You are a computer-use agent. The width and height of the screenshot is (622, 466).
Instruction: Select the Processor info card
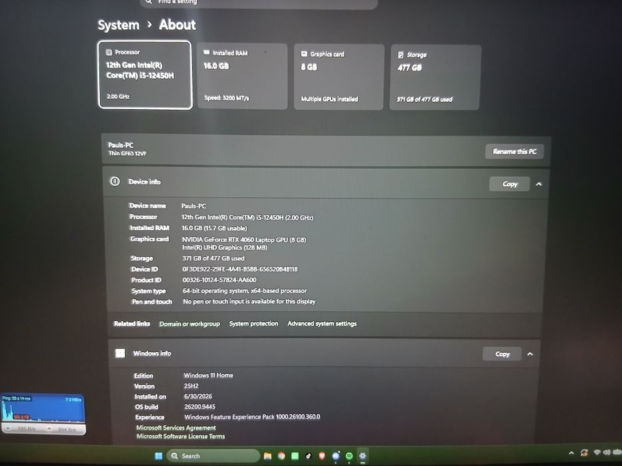coord(145,75)
